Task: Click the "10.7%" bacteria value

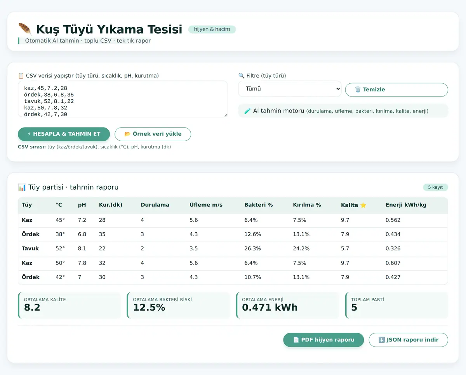Action: pos(252,277)
